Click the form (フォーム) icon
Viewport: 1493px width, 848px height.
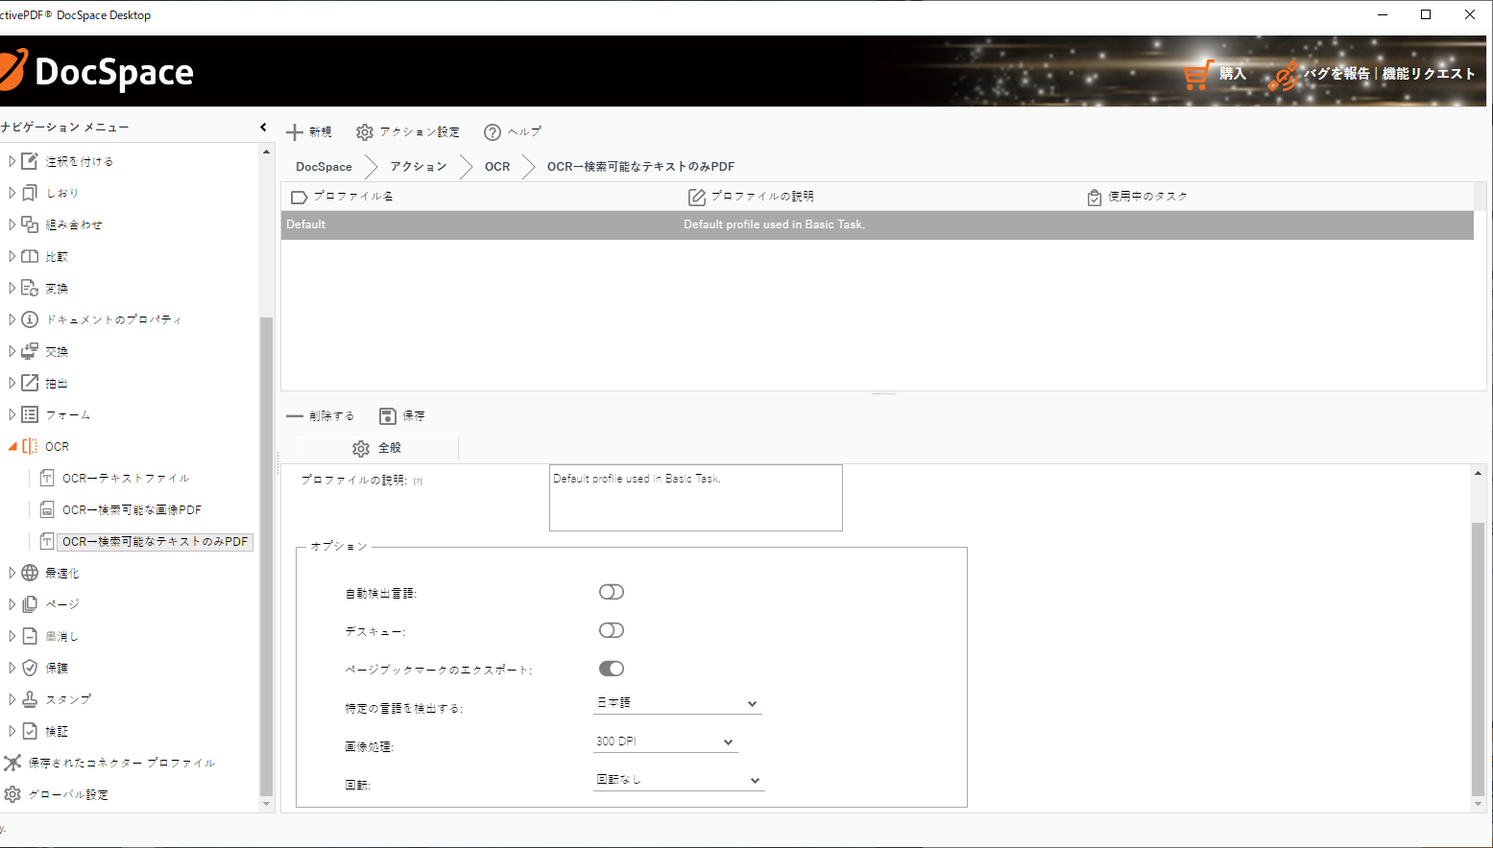[x=30, y=414]
